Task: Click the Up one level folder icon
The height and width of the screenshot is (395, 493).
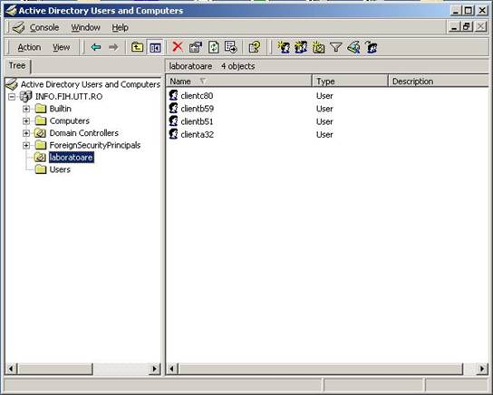Action: [137, 47]
